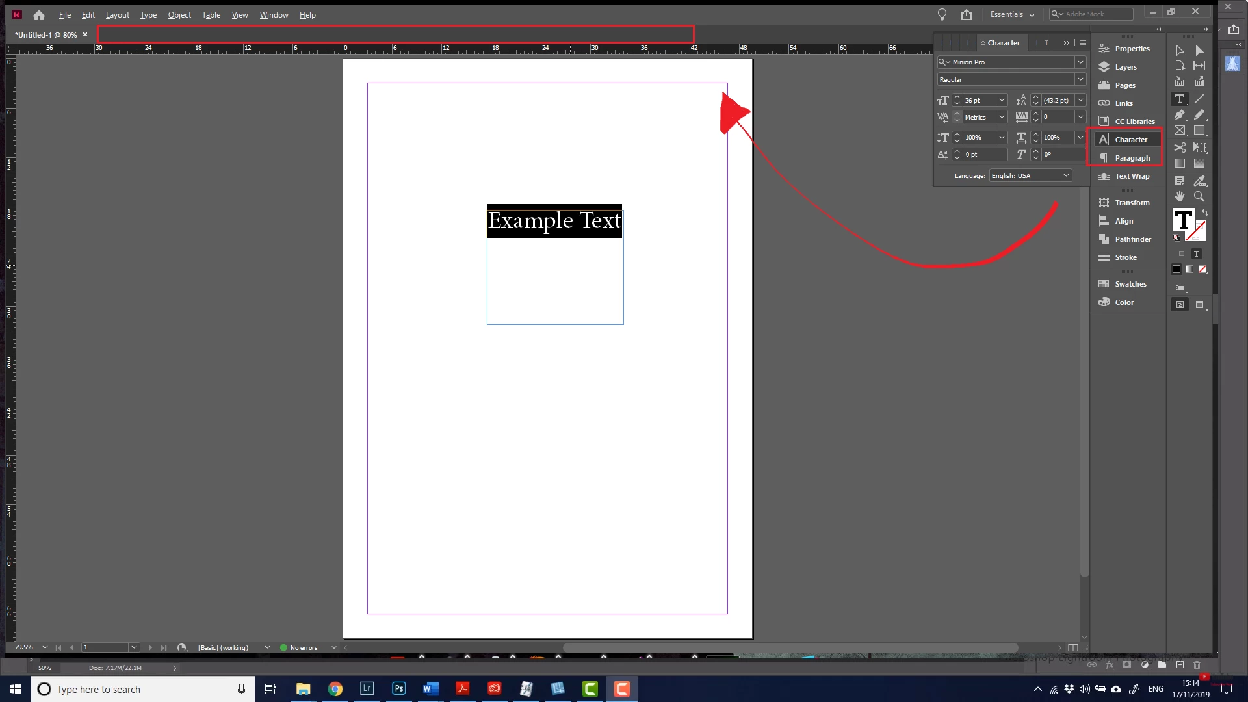Select the Hand tool
The height and width of the screenshot is (702, 1248).
point(1179,196)
